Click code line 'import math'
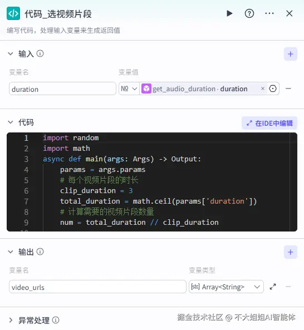304x330 pixels. (x=66, y=149)
